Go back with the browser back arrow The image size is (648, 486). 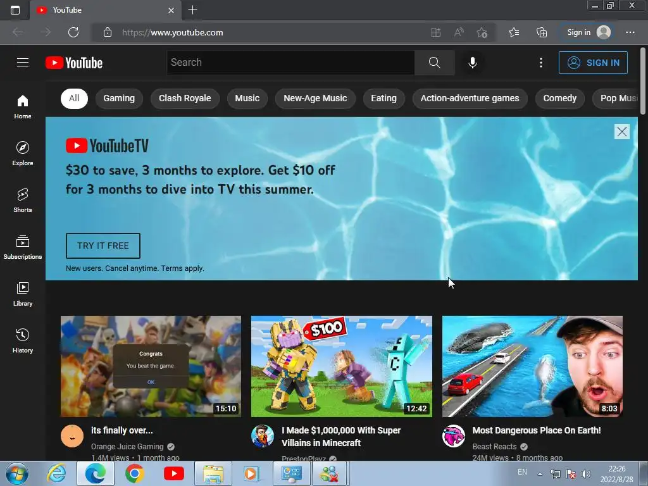(18, 32)
